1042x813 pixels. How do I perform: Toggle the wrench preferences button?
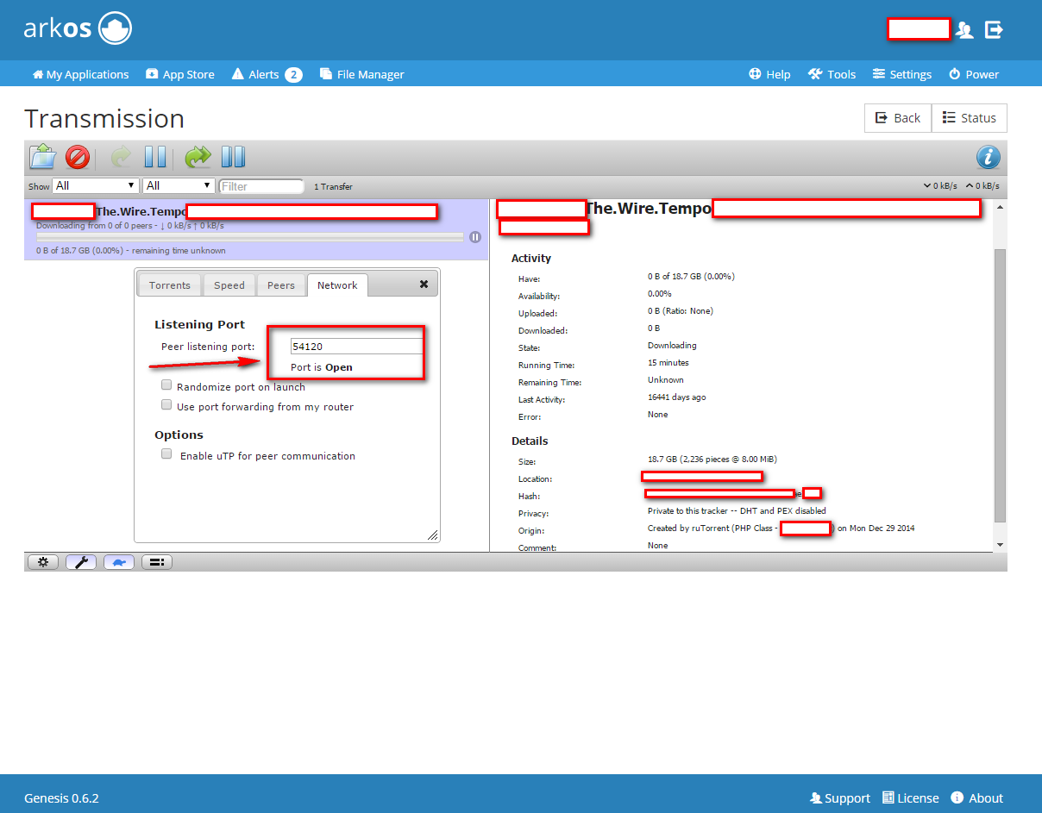[81, 562]
